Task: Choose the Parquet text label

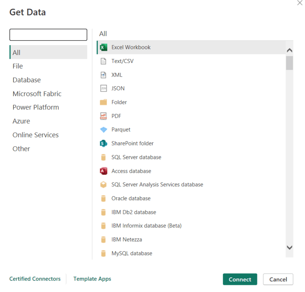Action: (x=121, y=130)
